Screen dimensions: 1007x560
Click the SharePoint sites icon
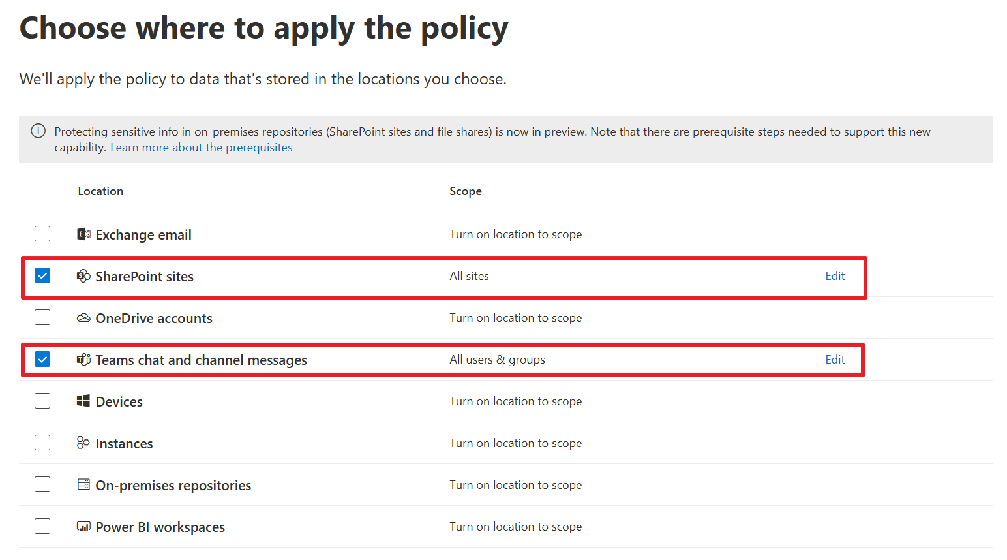[83, 275]
